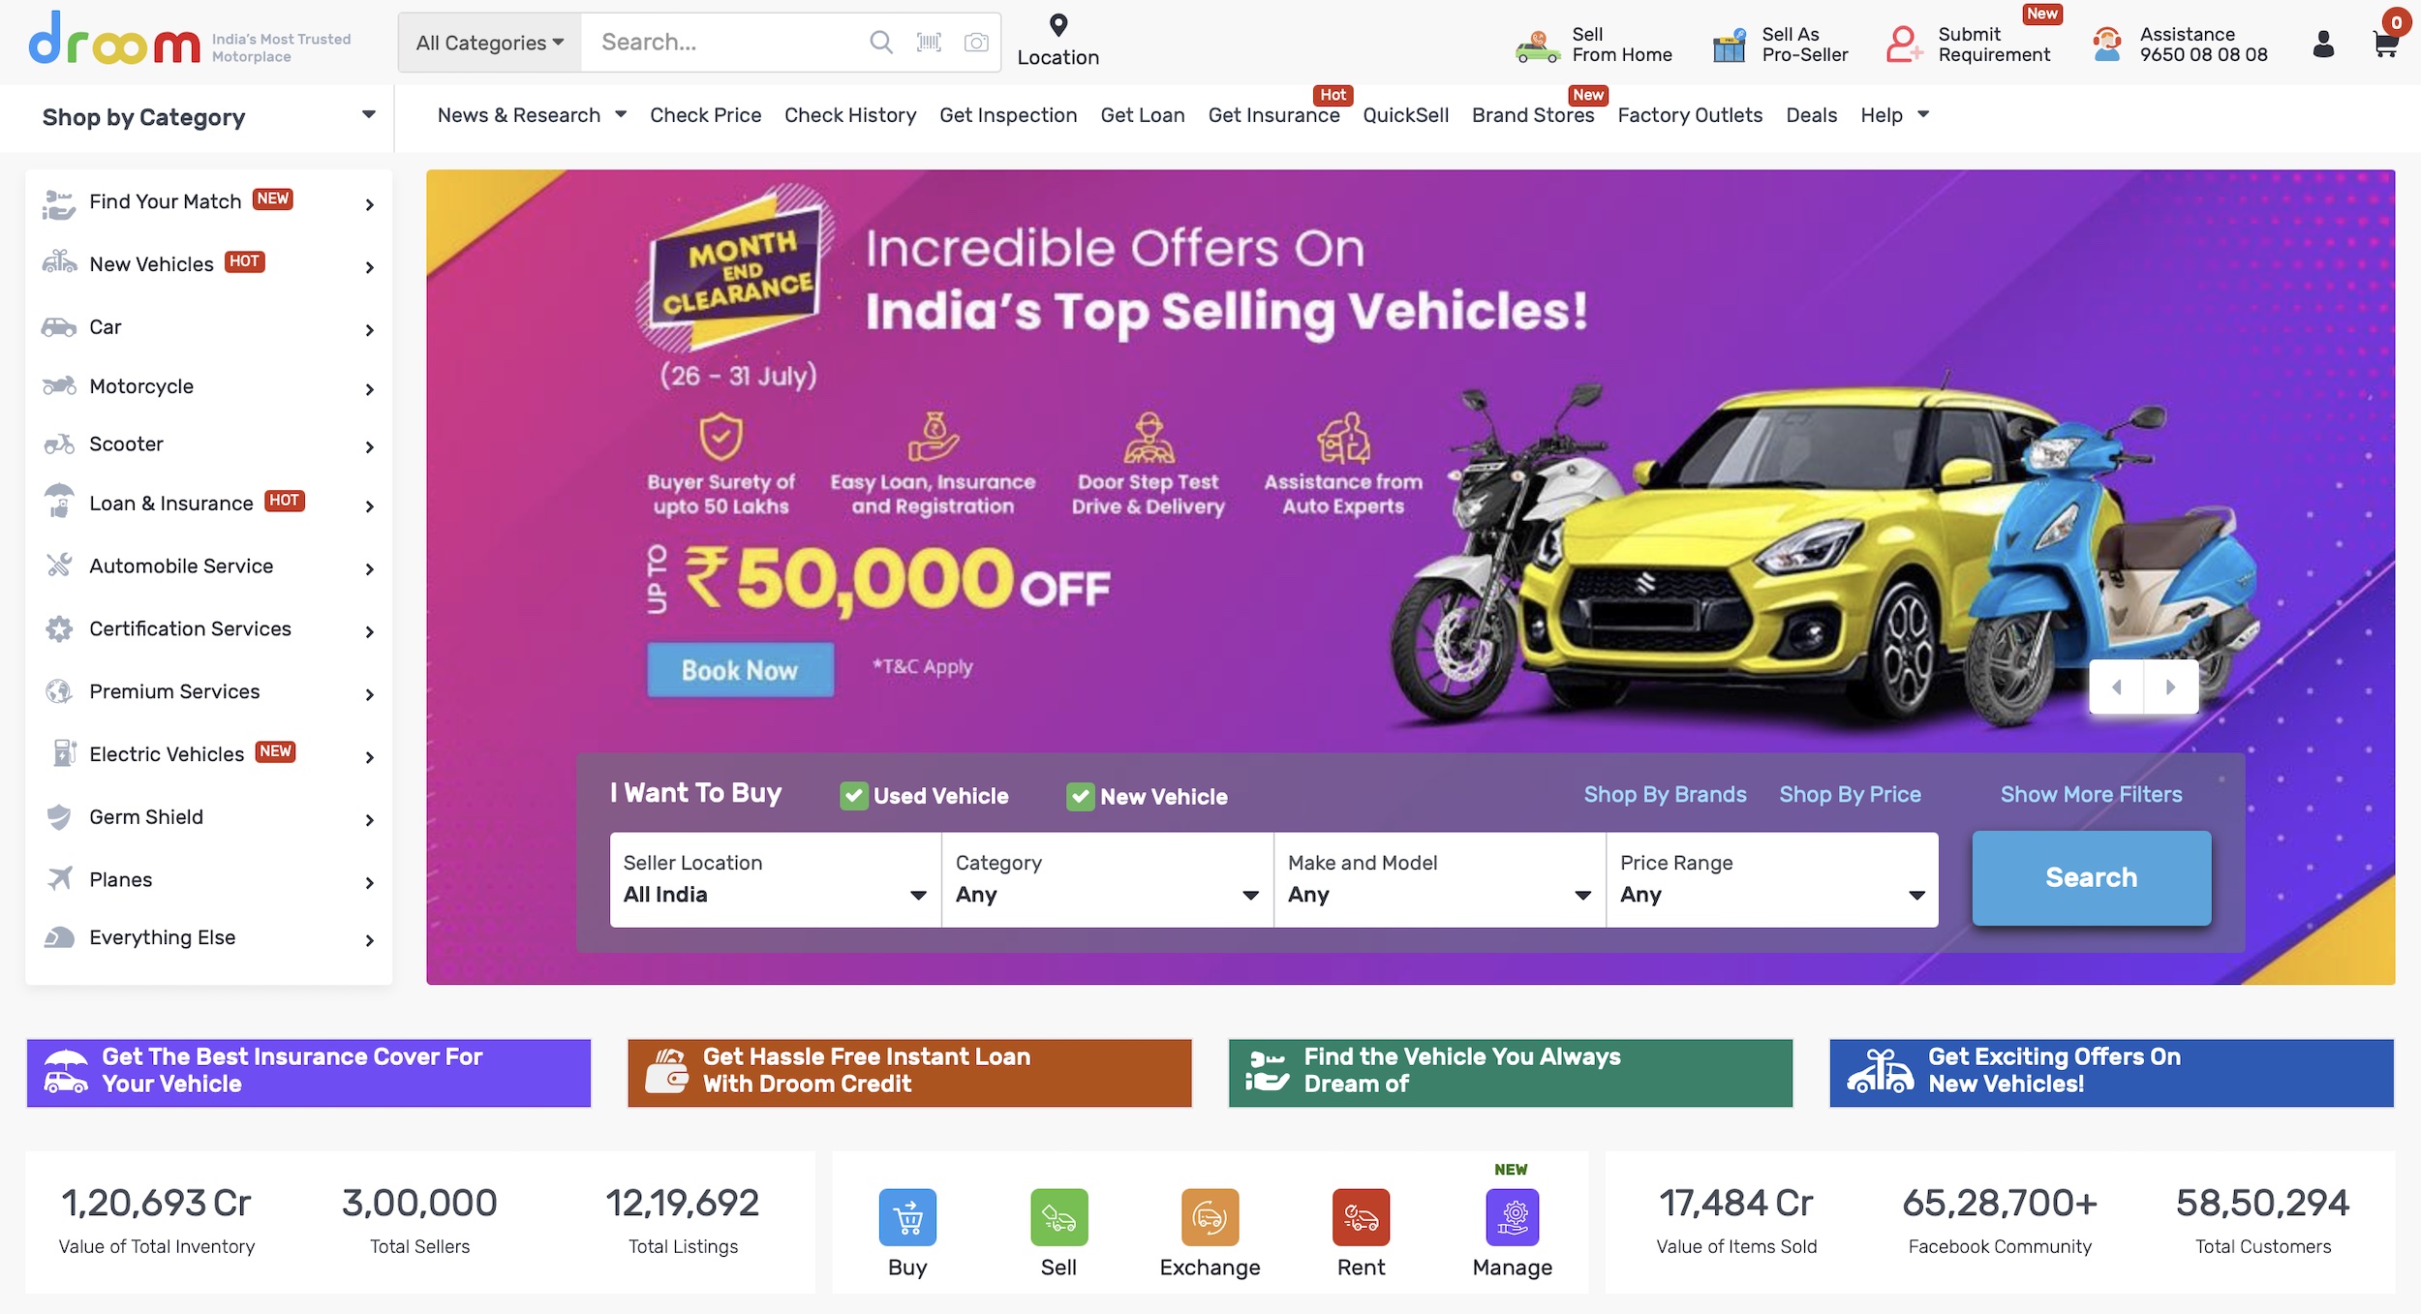Select the orange Exchange icon
Image resolution: width=2421 pixels, height=1314 pixels.
1210,1216
